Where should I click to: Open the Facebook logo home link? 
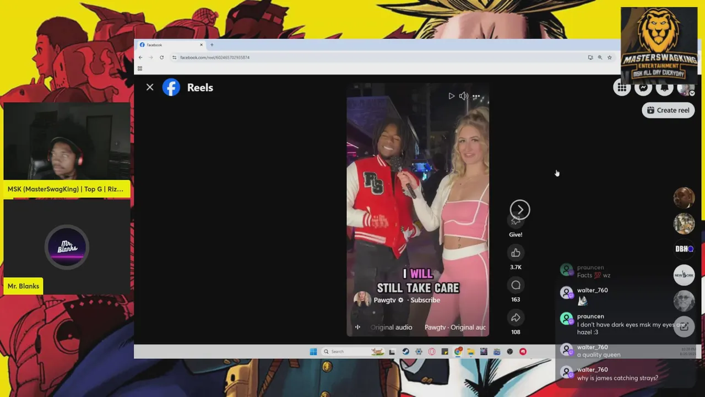(171, 87)
